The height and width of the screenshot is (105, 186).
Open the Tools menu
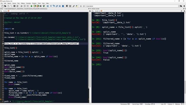(x=39, y=3)
